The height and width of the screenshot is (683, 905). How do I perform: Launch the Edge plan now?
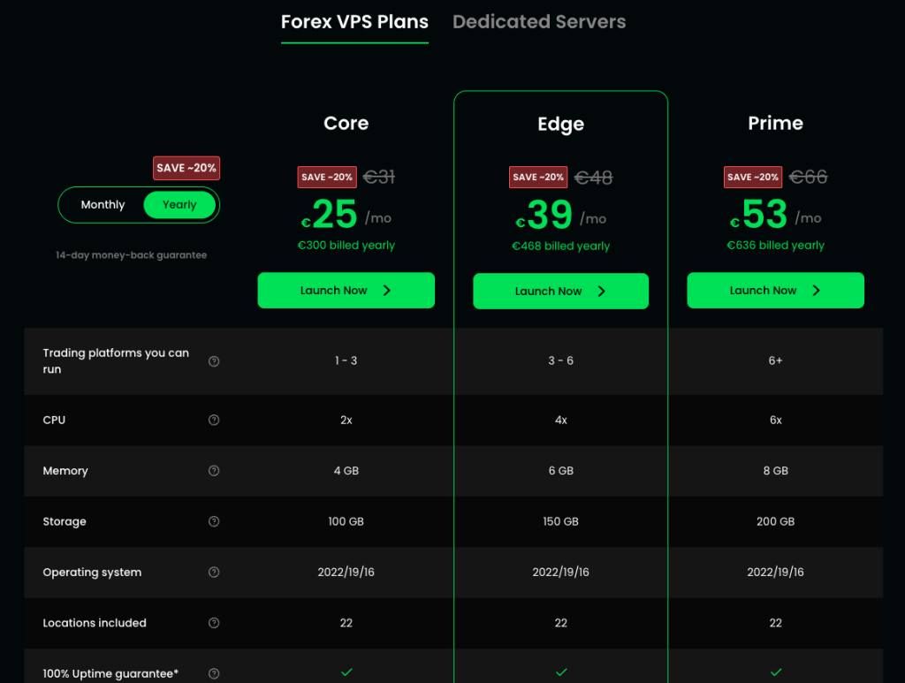pos(560,292)
